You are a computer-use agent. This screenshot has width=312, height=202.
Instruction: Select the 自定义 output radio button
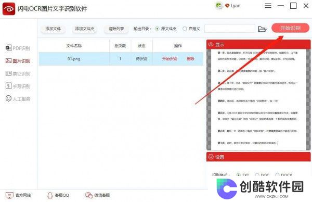point(185,29)
